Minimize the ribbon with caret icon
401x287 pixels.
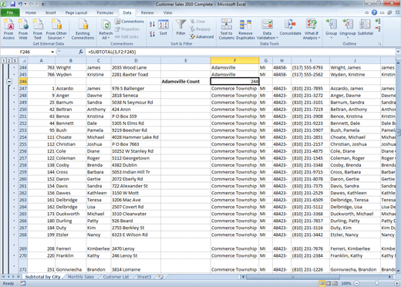[367, 12]
